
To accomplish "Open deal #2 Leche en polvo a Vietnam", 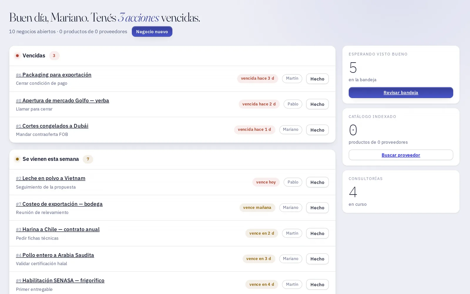I will [x=51, y=178].
